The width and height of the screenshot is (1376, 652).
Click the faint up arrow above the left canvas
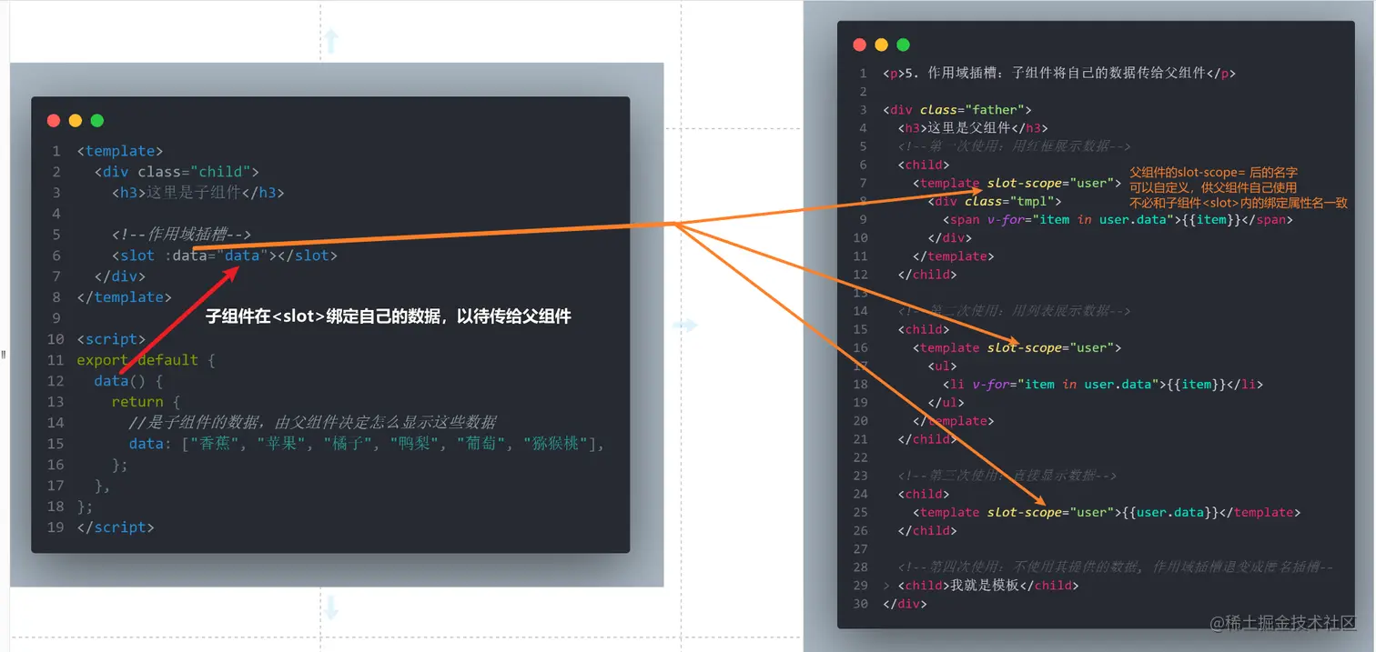tap(331, 39)
